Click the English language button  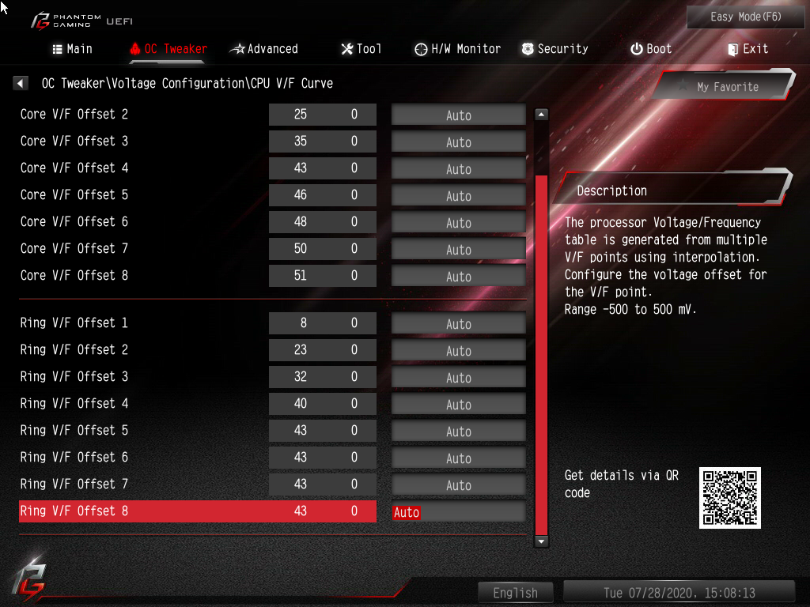[515, 593]
